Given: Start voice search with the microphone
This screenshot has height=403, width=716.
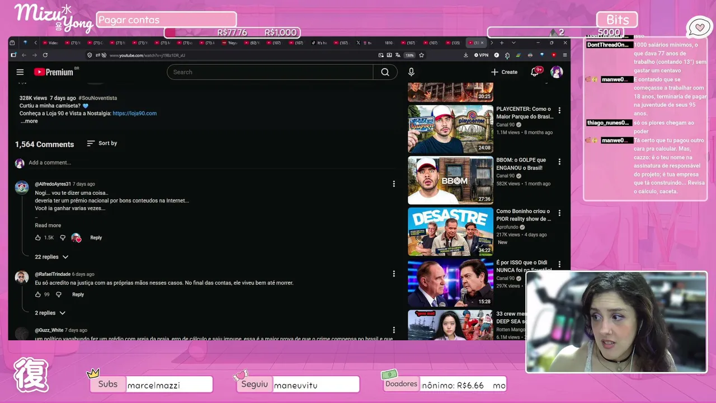Looking at the screenshot, I should (411, 72).
